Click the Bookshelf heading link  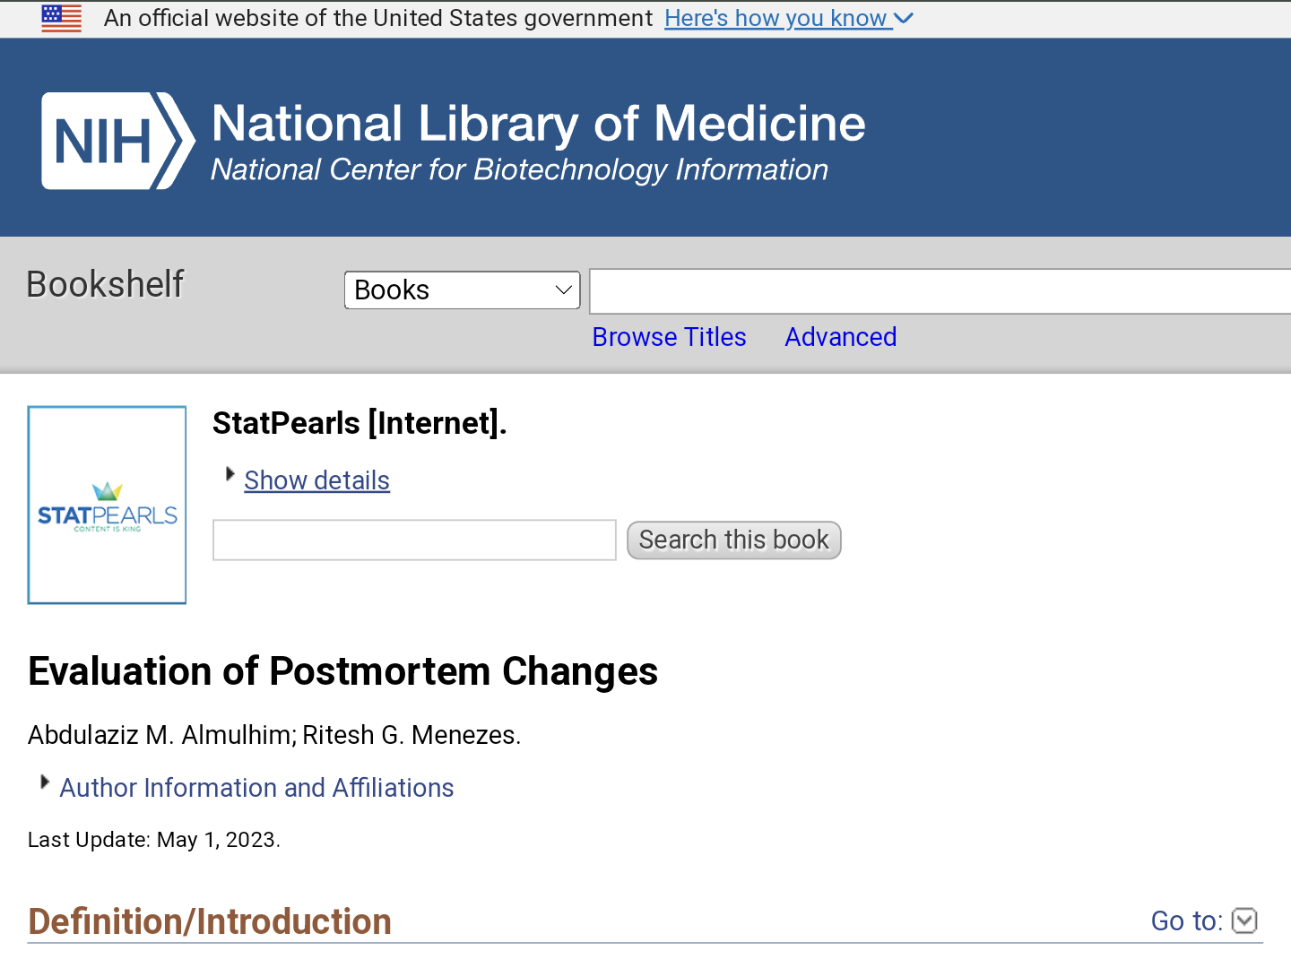coord(105,284)
